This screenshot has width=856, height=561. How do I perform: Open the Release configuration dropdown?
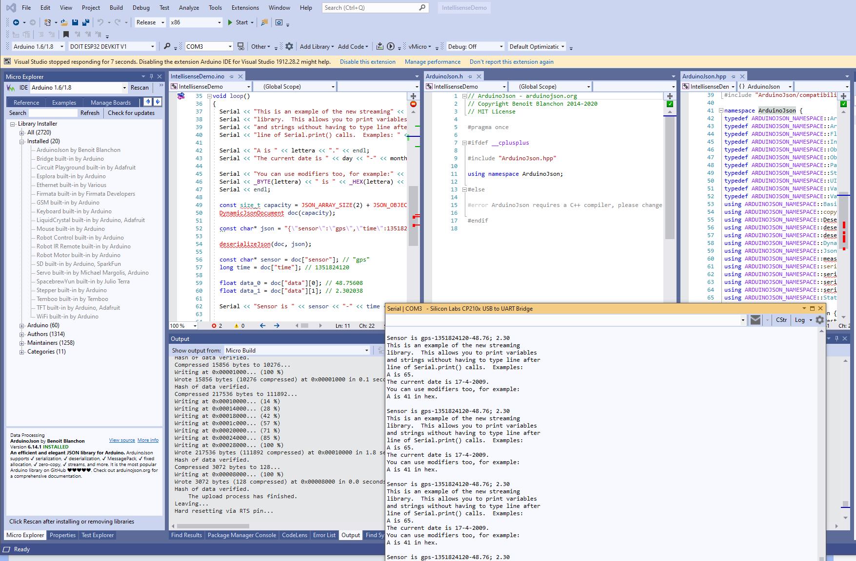[150, 22]
